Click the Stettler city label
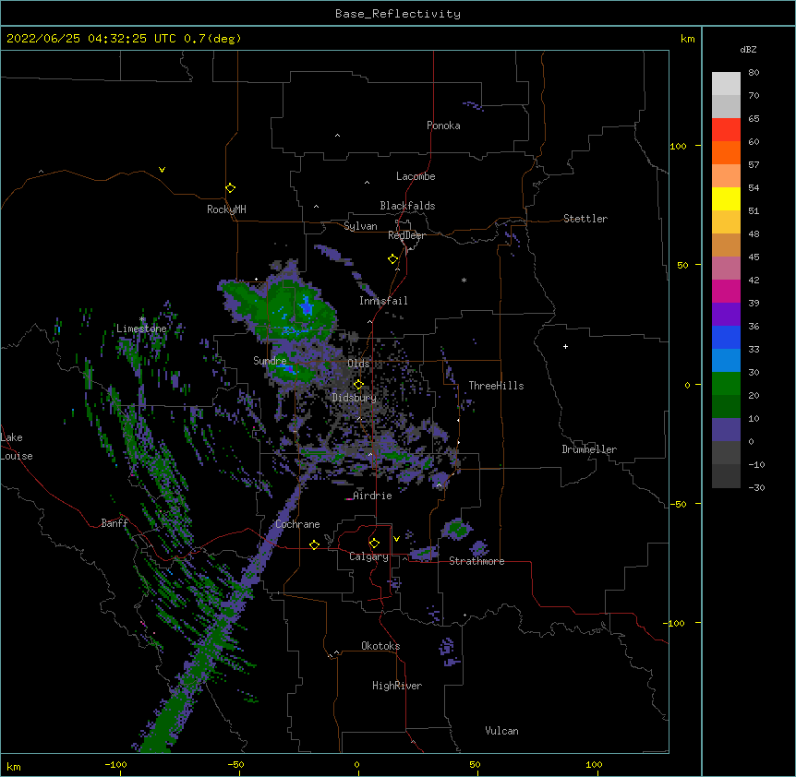796x777 pixels. (585, 219)
